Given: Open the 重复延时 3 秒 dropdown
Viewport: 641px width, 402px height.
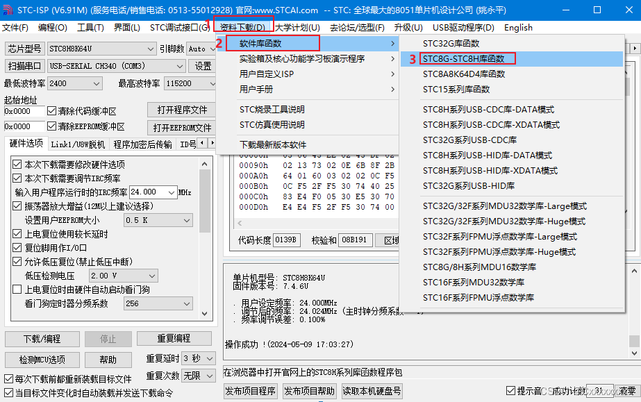Looking at the screenshot, I should point(198,358).
